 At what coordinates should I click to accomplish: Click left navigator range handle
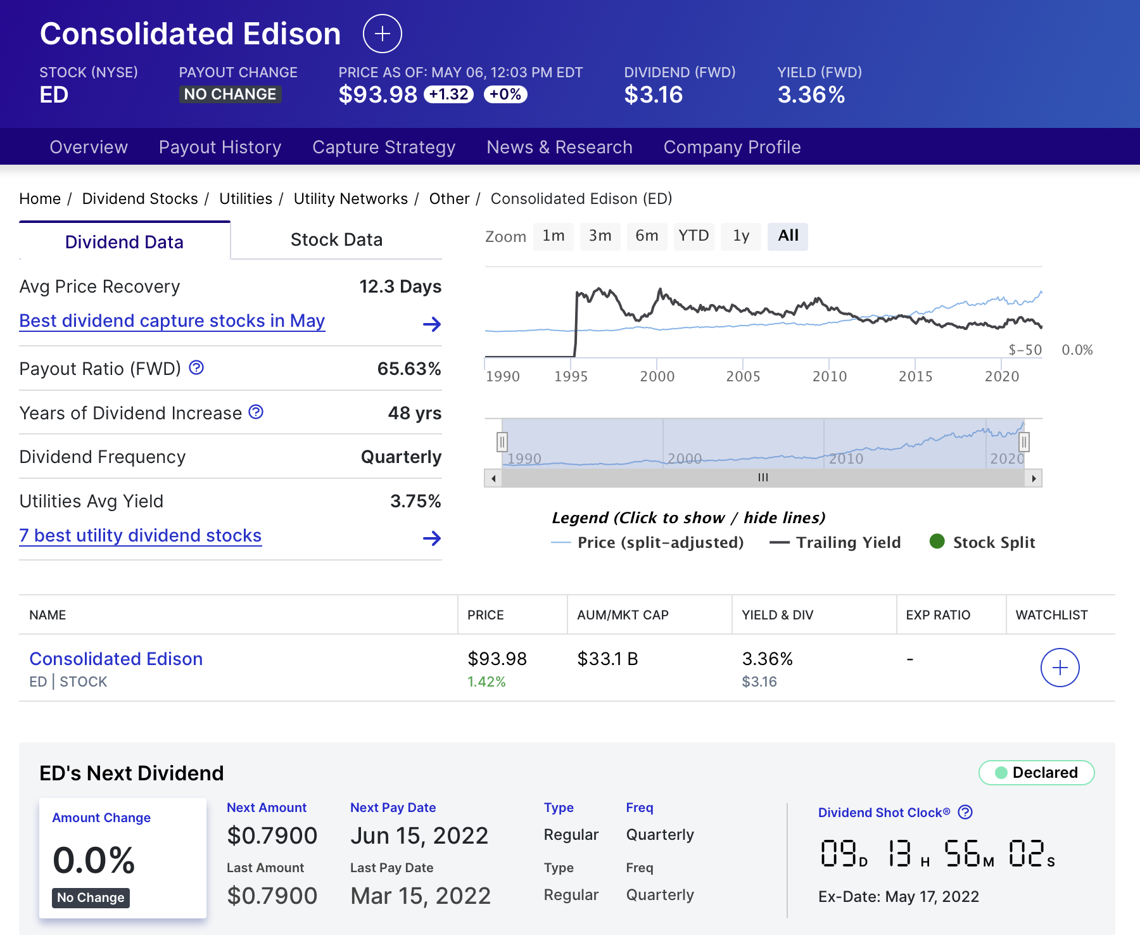502,441
